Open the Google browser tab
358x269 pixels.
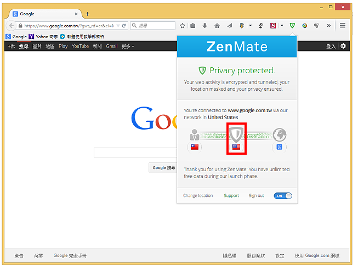click(44, 14)
